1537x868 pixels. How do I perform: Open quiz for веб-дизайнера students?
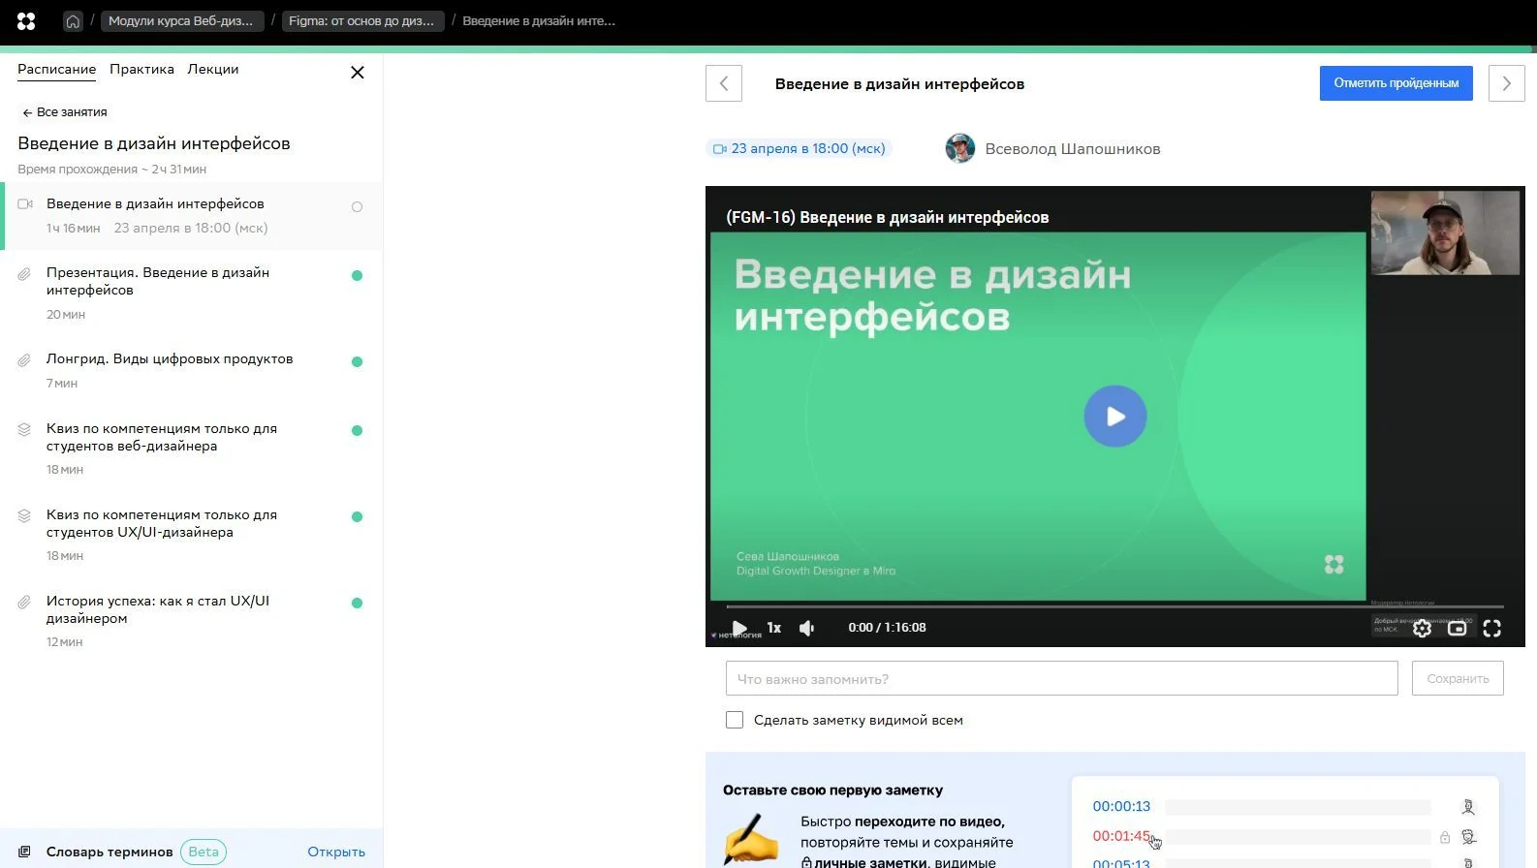click(x=192, y=448)
